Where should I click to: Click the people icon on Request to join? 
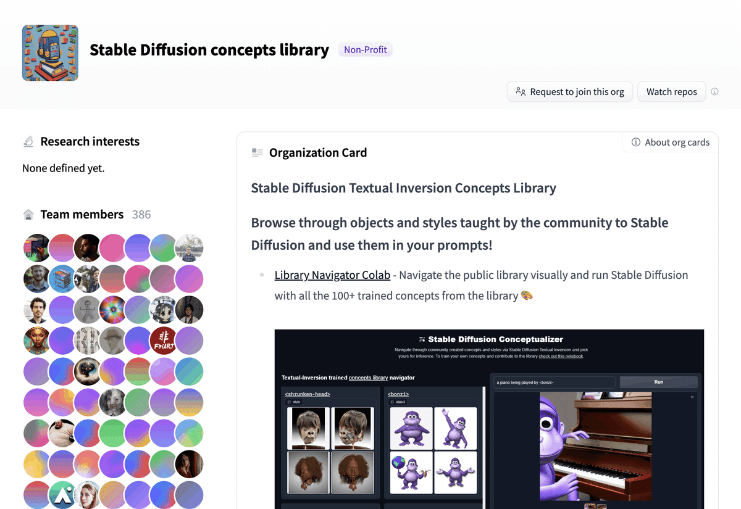click(x=521, y=91)
